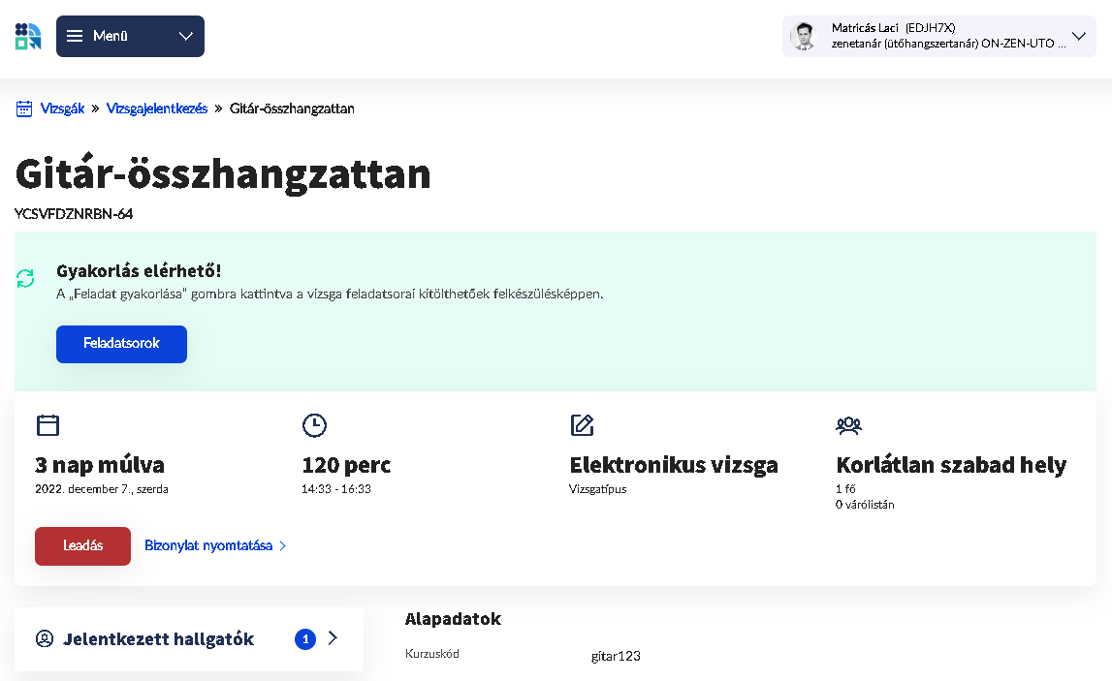
Task: Click the blue registered students count badge
Action: (305, 639)
